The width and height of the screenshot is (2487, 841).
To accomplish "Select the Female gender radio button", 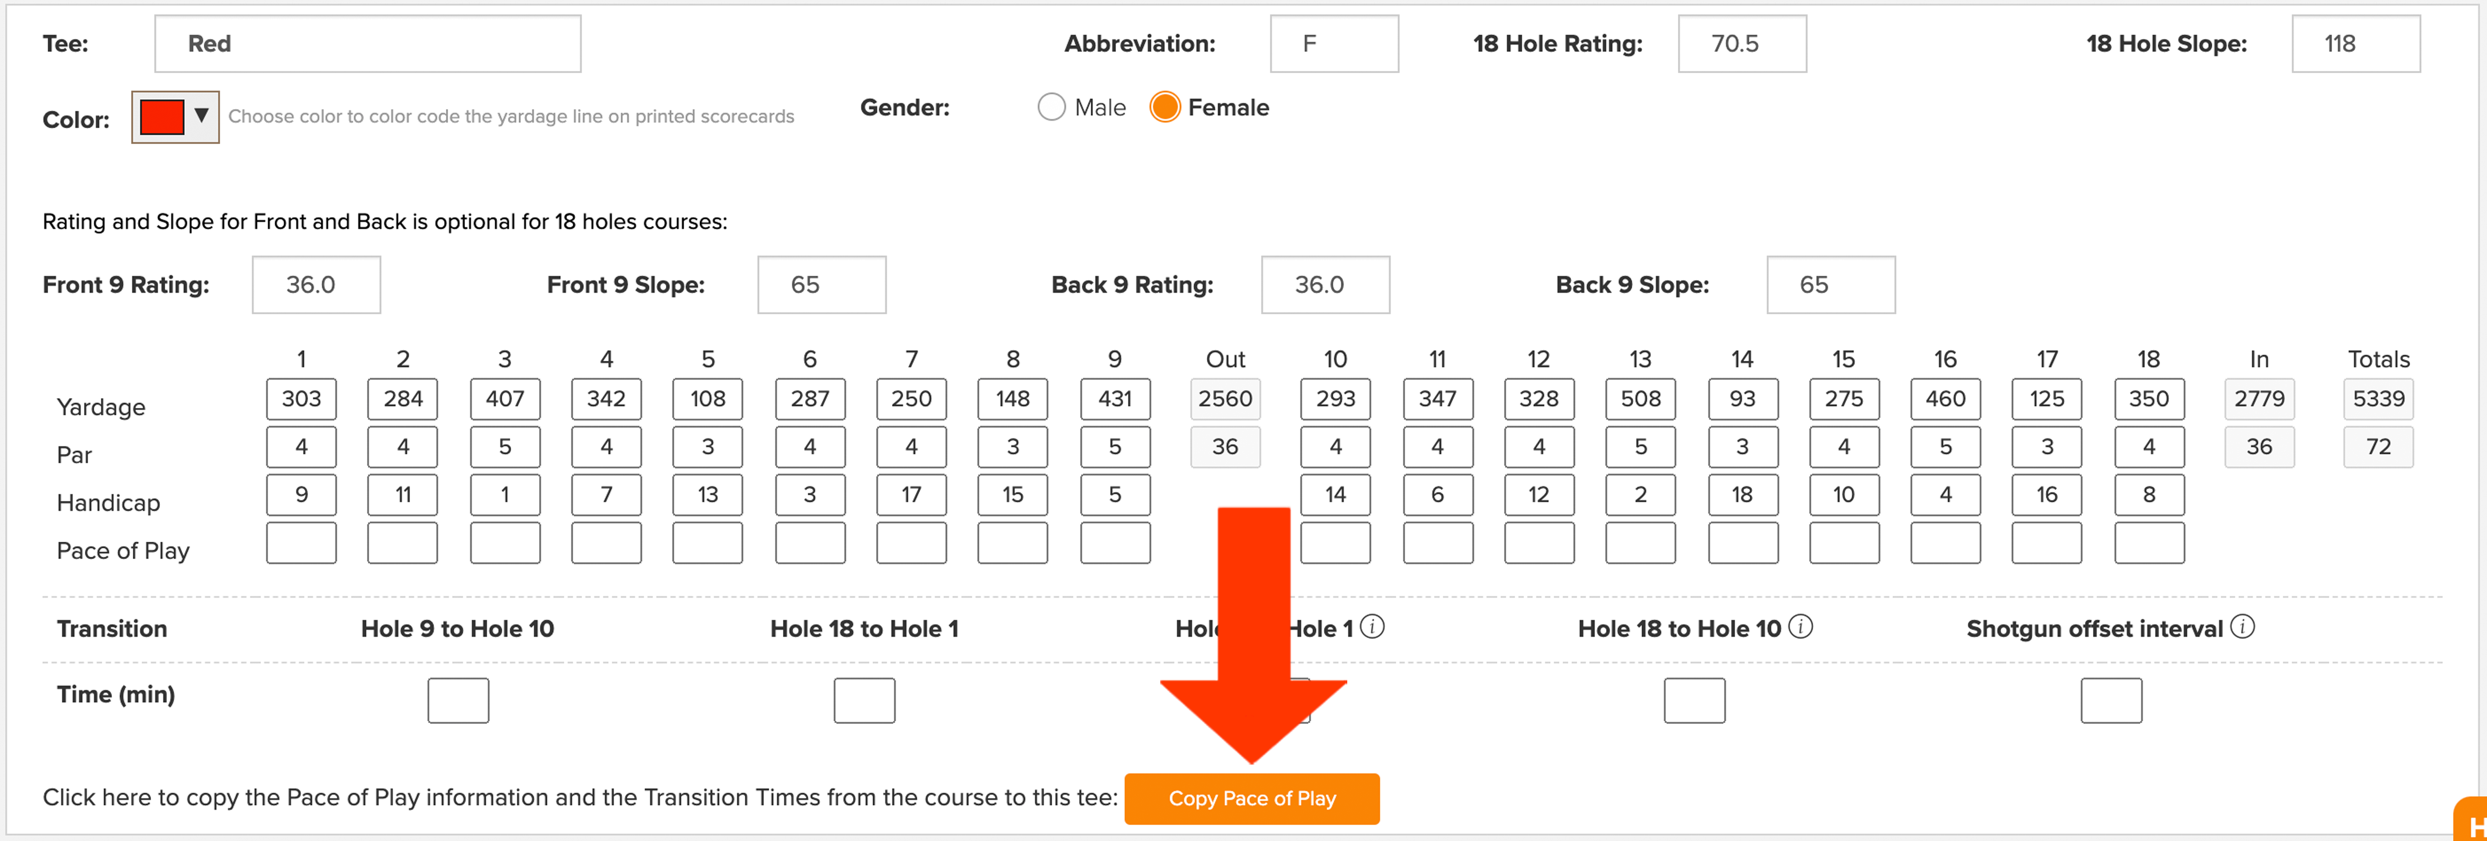I will [1165, 107].
